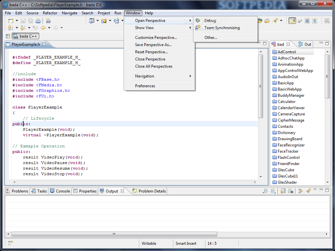Toggle Scroll Lock in Output view
Image resolution: width=335 pixels, height=251 pixels.
coord(283,191)
